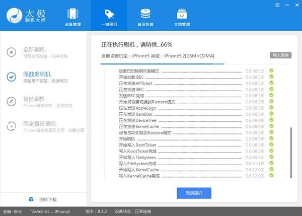
Task: Click green check beside 开始写入FileSystem
Action: pyautogui.click(x=271, y=157)
